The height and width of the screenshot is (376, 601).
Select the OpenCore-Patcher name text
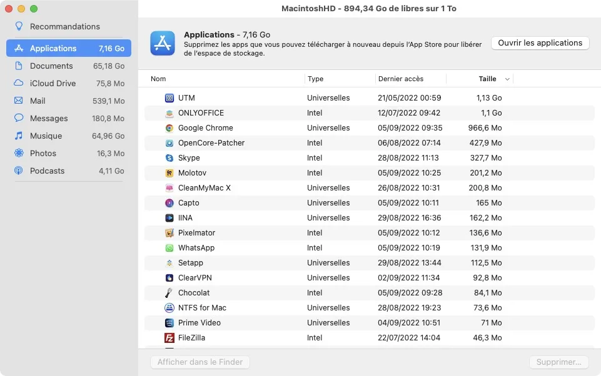point(211,143)
